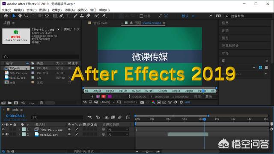
Task: Expand the 信息 panel
Action: (x=225, y=23)
